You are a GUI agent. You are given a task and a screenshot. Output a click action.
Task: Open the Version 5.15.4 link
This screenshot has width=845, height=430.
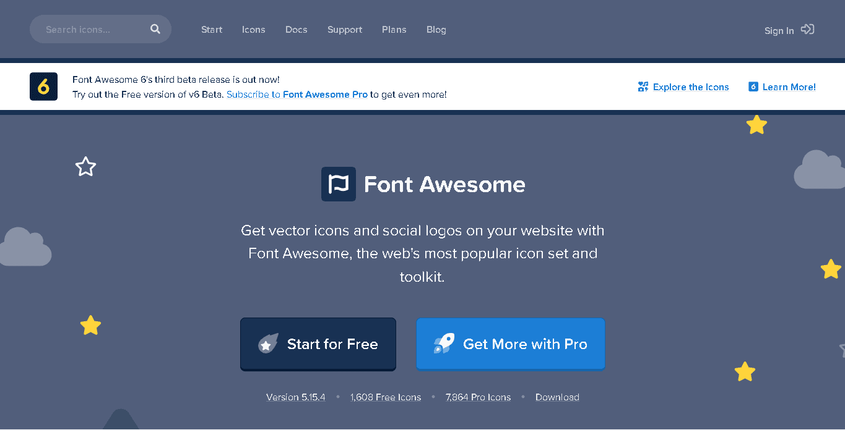(x=295, y=397)
